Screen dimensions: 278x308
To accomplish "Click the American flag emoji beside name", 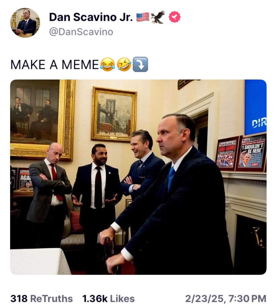I will point(143,17).
